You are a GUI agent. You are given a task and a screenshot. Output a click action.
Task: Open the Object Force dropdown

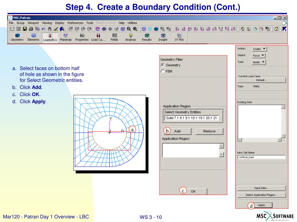259,55
